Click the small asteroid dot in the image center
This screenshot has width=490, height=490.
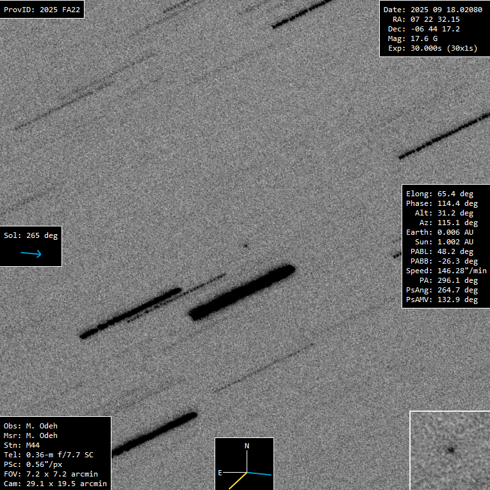tap(245, 245)
